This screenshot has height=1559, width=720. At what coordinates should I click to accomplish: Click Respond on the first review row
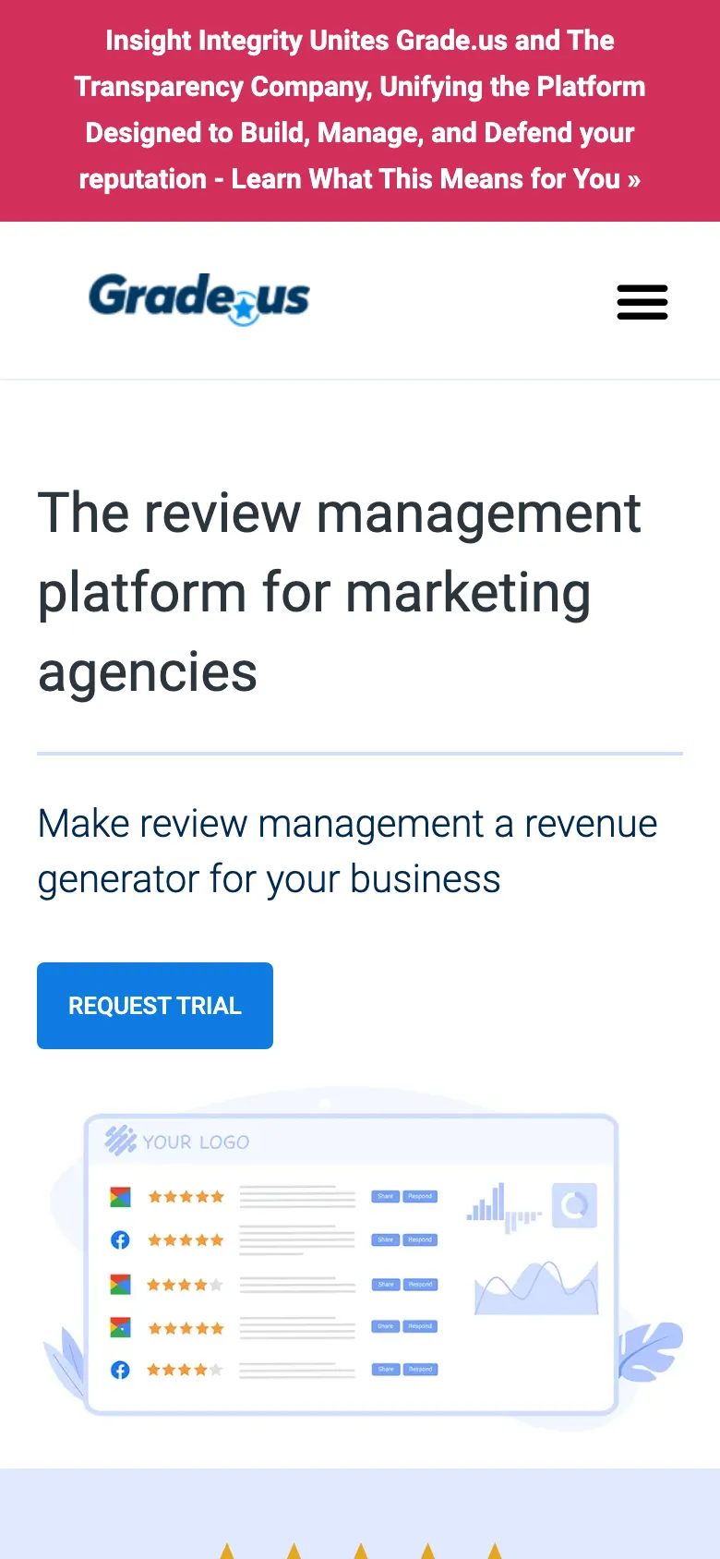pyautogui.click(x=420, y=1196)
